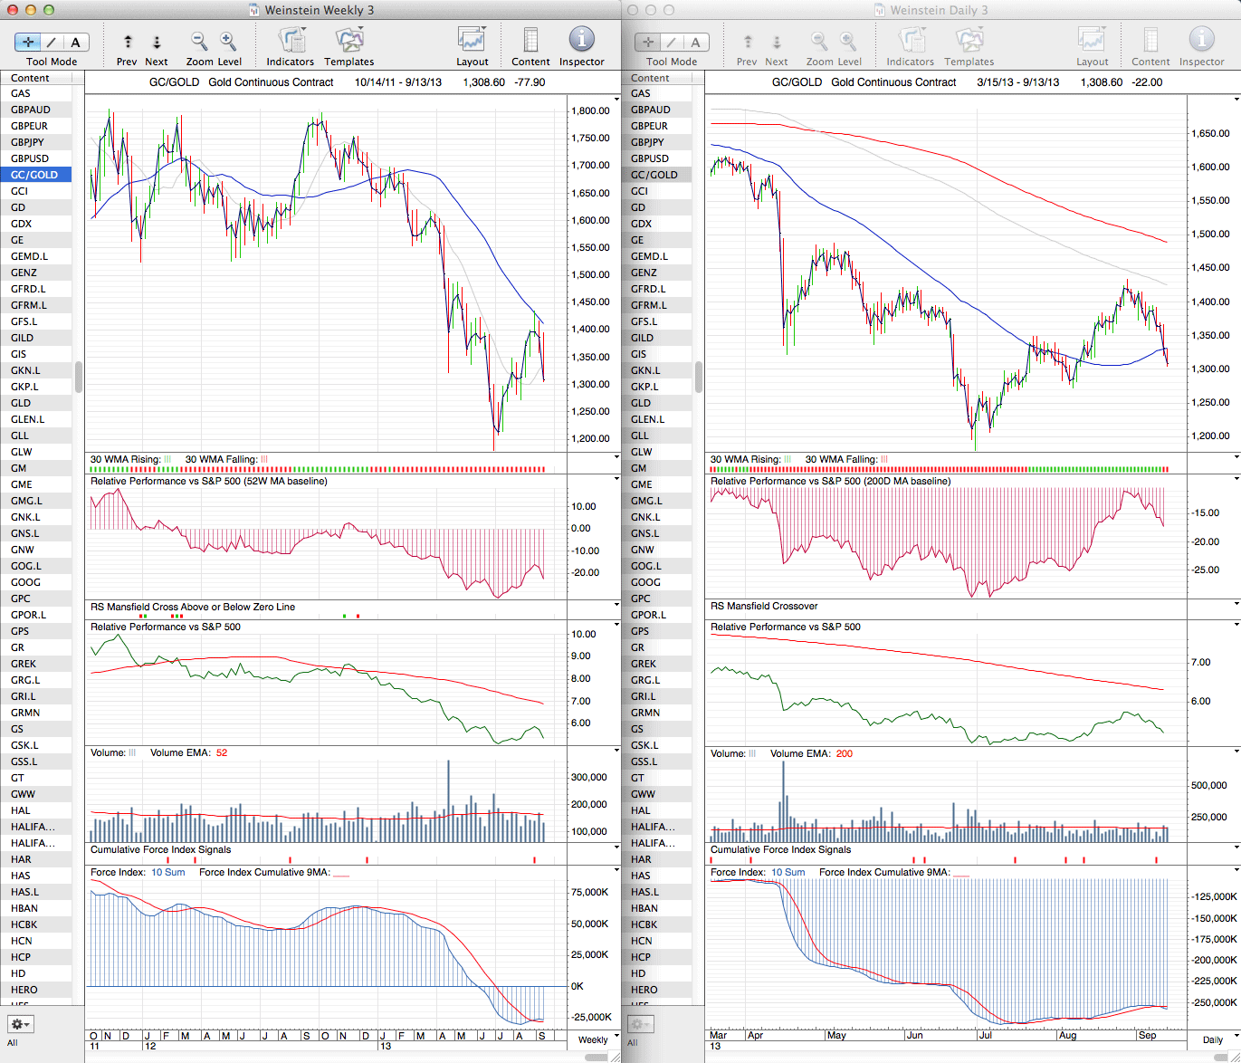
Task: Open the Weekly period dropdown
Action: (x=598, y=1039)
